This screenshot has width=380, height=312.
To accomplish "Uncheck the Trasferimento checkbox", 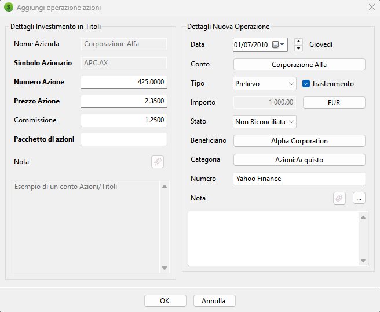I will point(306,84).
